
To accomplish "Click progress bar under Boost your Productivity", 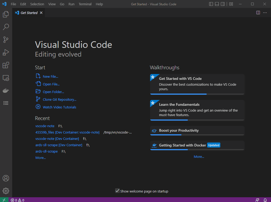I will click(197, 135).
